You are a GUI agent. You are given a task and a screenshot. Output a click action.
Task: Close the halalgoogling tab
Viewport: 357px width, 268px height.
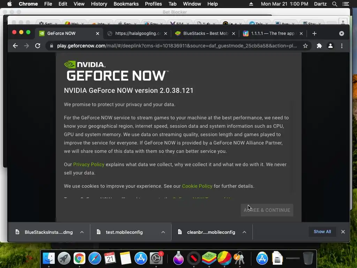(x=166, y=33)
